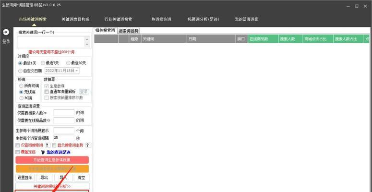Tick the 显示搜索词走势 checkbox
The width and height of the screenshot is (372, 192).
[54, 145]
